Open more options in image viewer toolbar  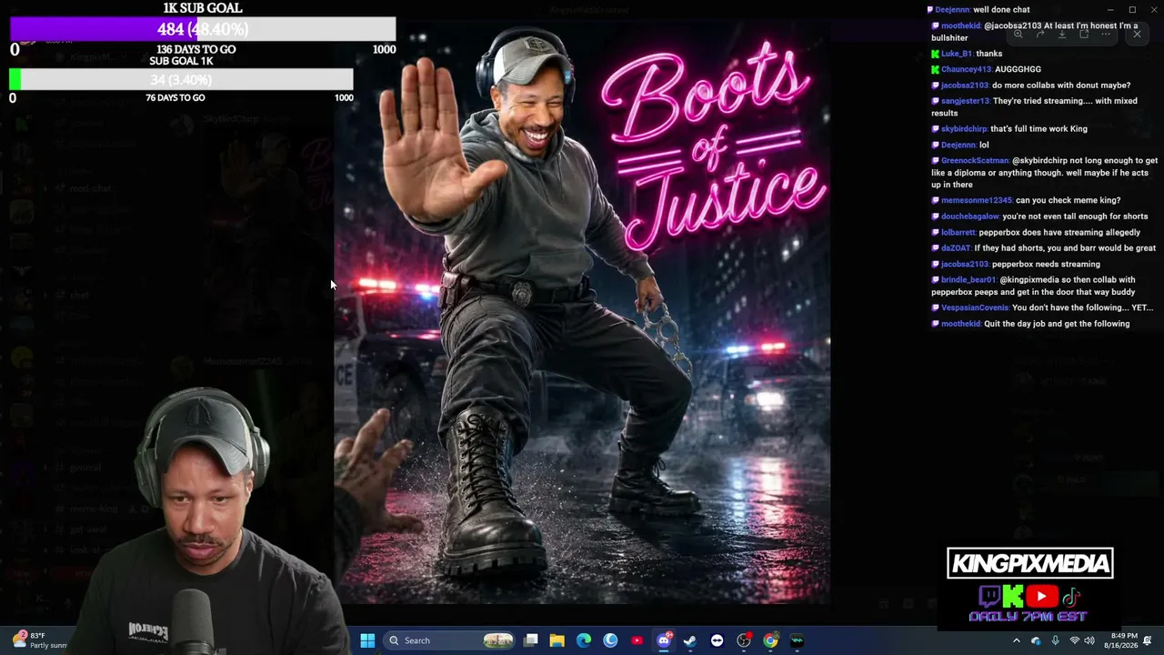coord(1106,34)
